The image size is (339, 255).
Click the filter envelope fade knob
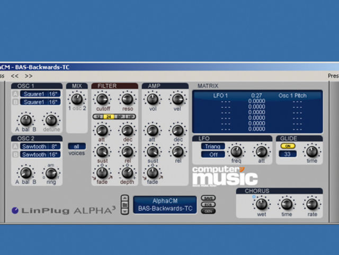click(x=102, y=173)
